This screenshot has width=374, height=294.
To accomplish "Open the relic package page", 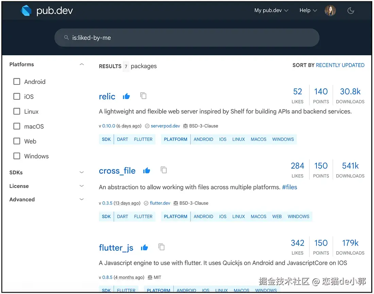I will pos(107,96).
